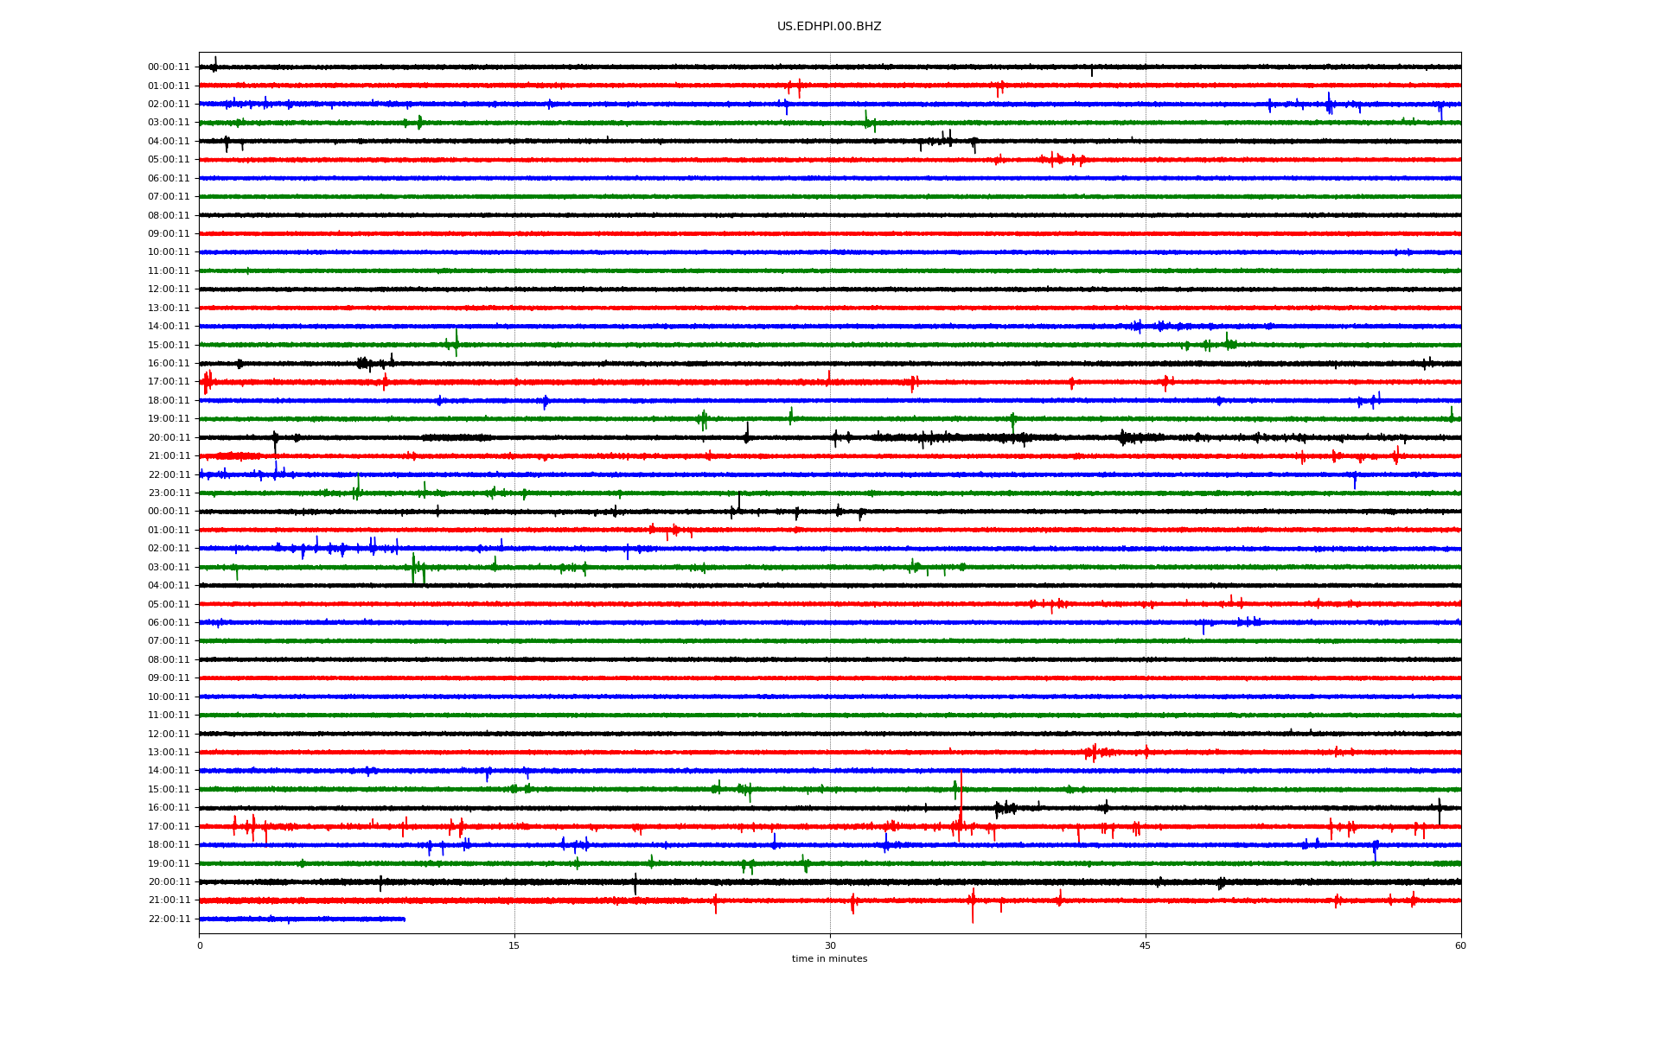Viewport: 1660px width, 1037px height.
Task: Click the x-axis tick label 15
Action: 514,945
